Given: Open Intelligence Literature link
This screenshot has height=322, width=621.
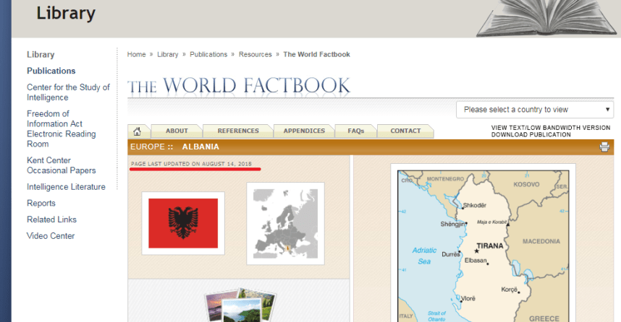Looking at the screenshot, I should [66, 187].
